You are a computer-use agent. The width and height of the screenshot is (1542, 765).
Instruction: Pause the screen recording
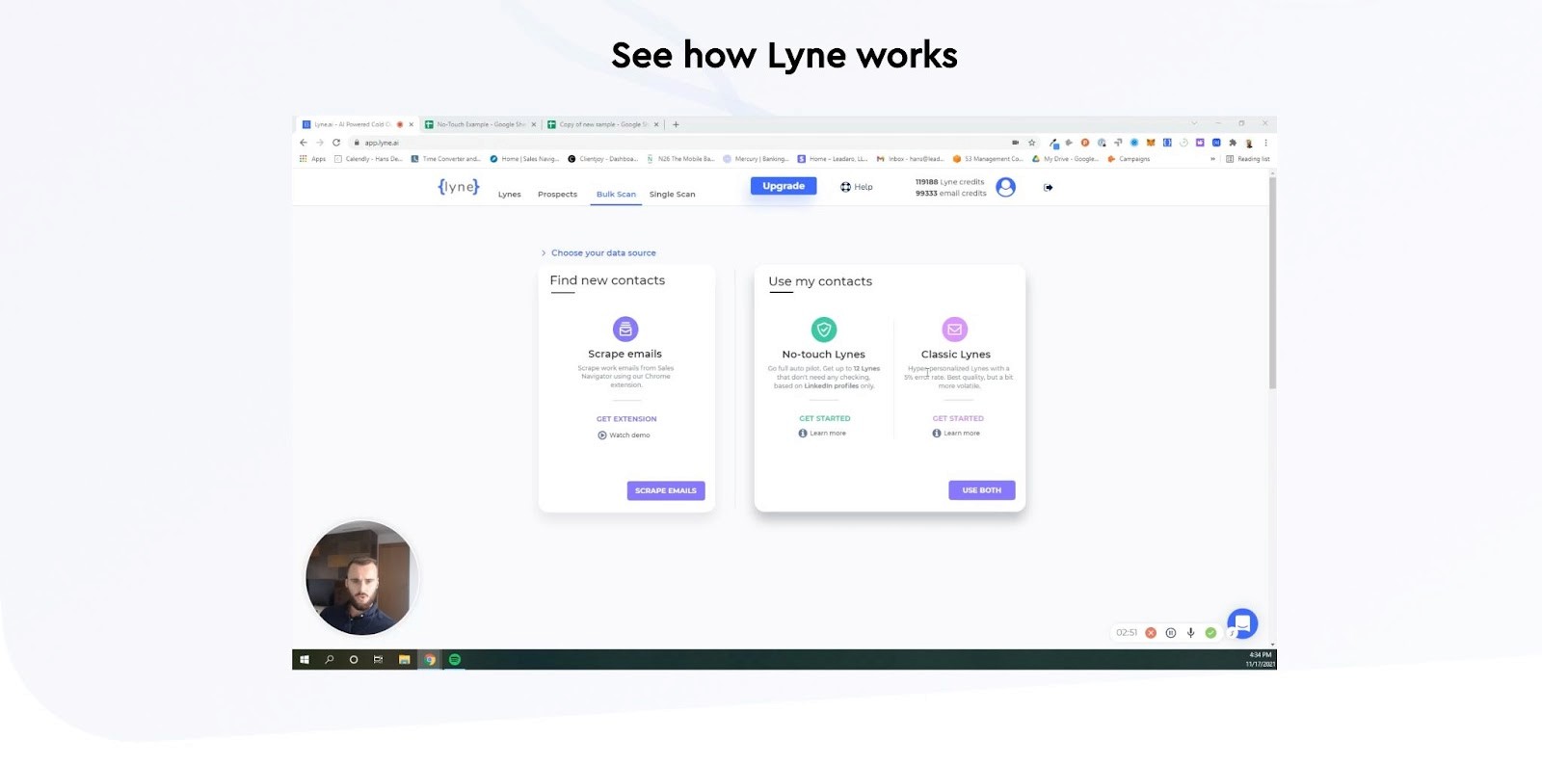[x=1171, y=633]
